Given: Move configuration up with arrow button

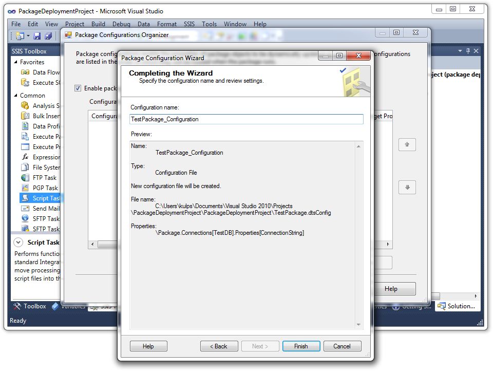Looking at the screenshot, I should [x=407, y=144].
